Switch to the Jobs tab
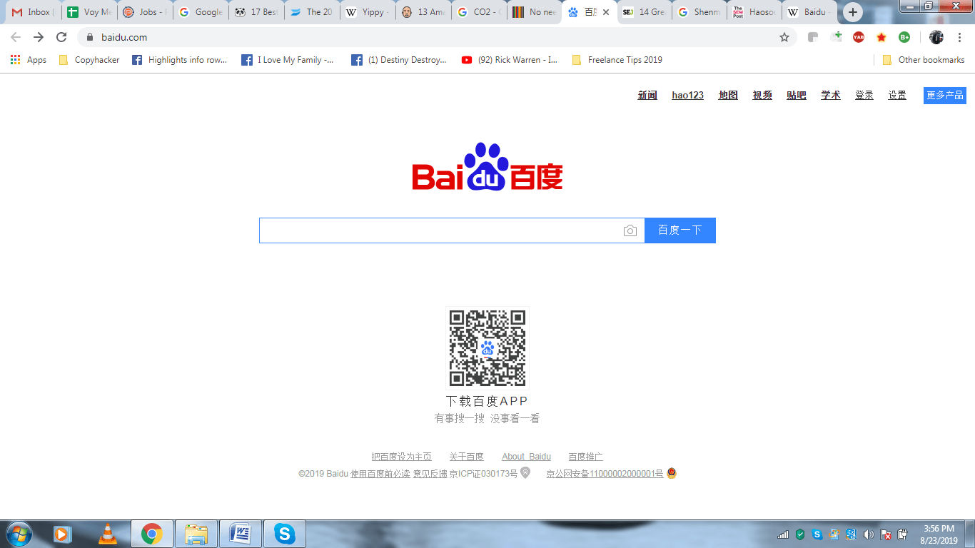This screenshot has height=548, width=975. click(144, 12)
